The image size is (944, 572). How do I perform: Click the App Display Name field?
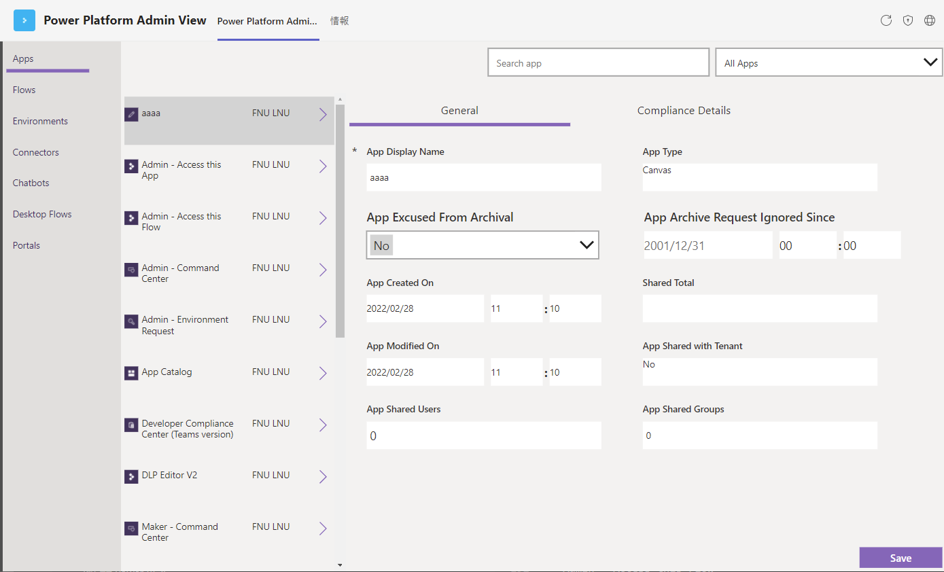click(484, 177)
